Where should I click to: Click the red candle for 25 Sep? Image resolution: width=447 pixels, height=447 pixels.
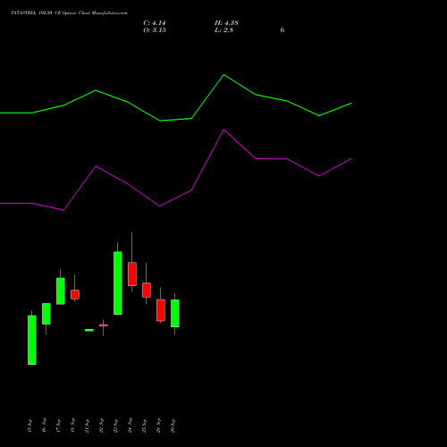pos(147,290)
